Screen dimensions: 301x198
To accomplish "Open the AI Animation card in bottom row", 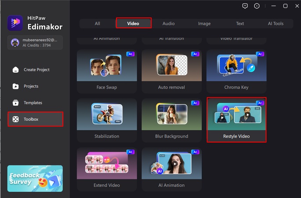I will click(x=172, y=169).
